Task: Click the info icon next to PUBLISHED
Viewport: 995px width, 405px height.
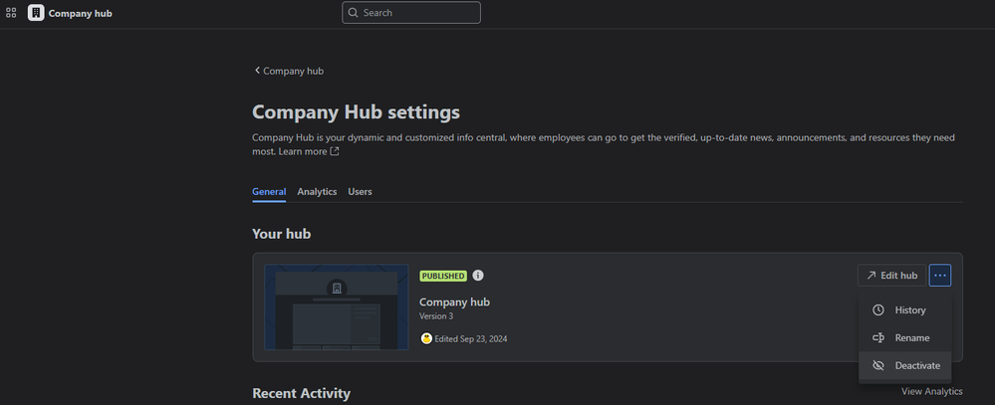Action: [478, 276]
